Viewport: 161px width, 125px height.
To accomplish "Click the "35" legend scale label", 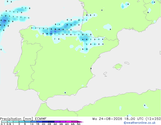I will (61, 124).
